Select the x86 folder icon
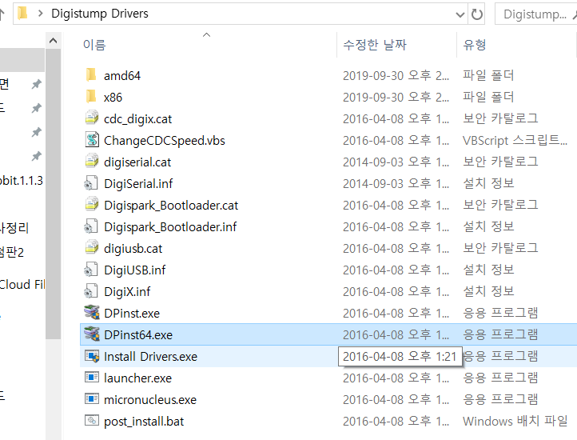 91,97
